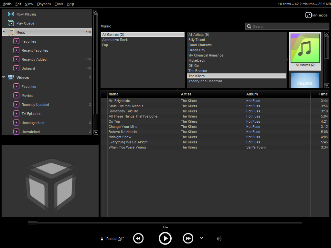Screen dimensions: 331x248
Task: Toggle the Repeat Off setting
Action: 115,239
